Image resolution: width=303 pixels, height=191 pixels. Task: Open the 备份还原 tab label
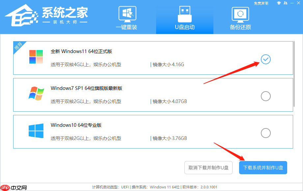coord(240,27)
